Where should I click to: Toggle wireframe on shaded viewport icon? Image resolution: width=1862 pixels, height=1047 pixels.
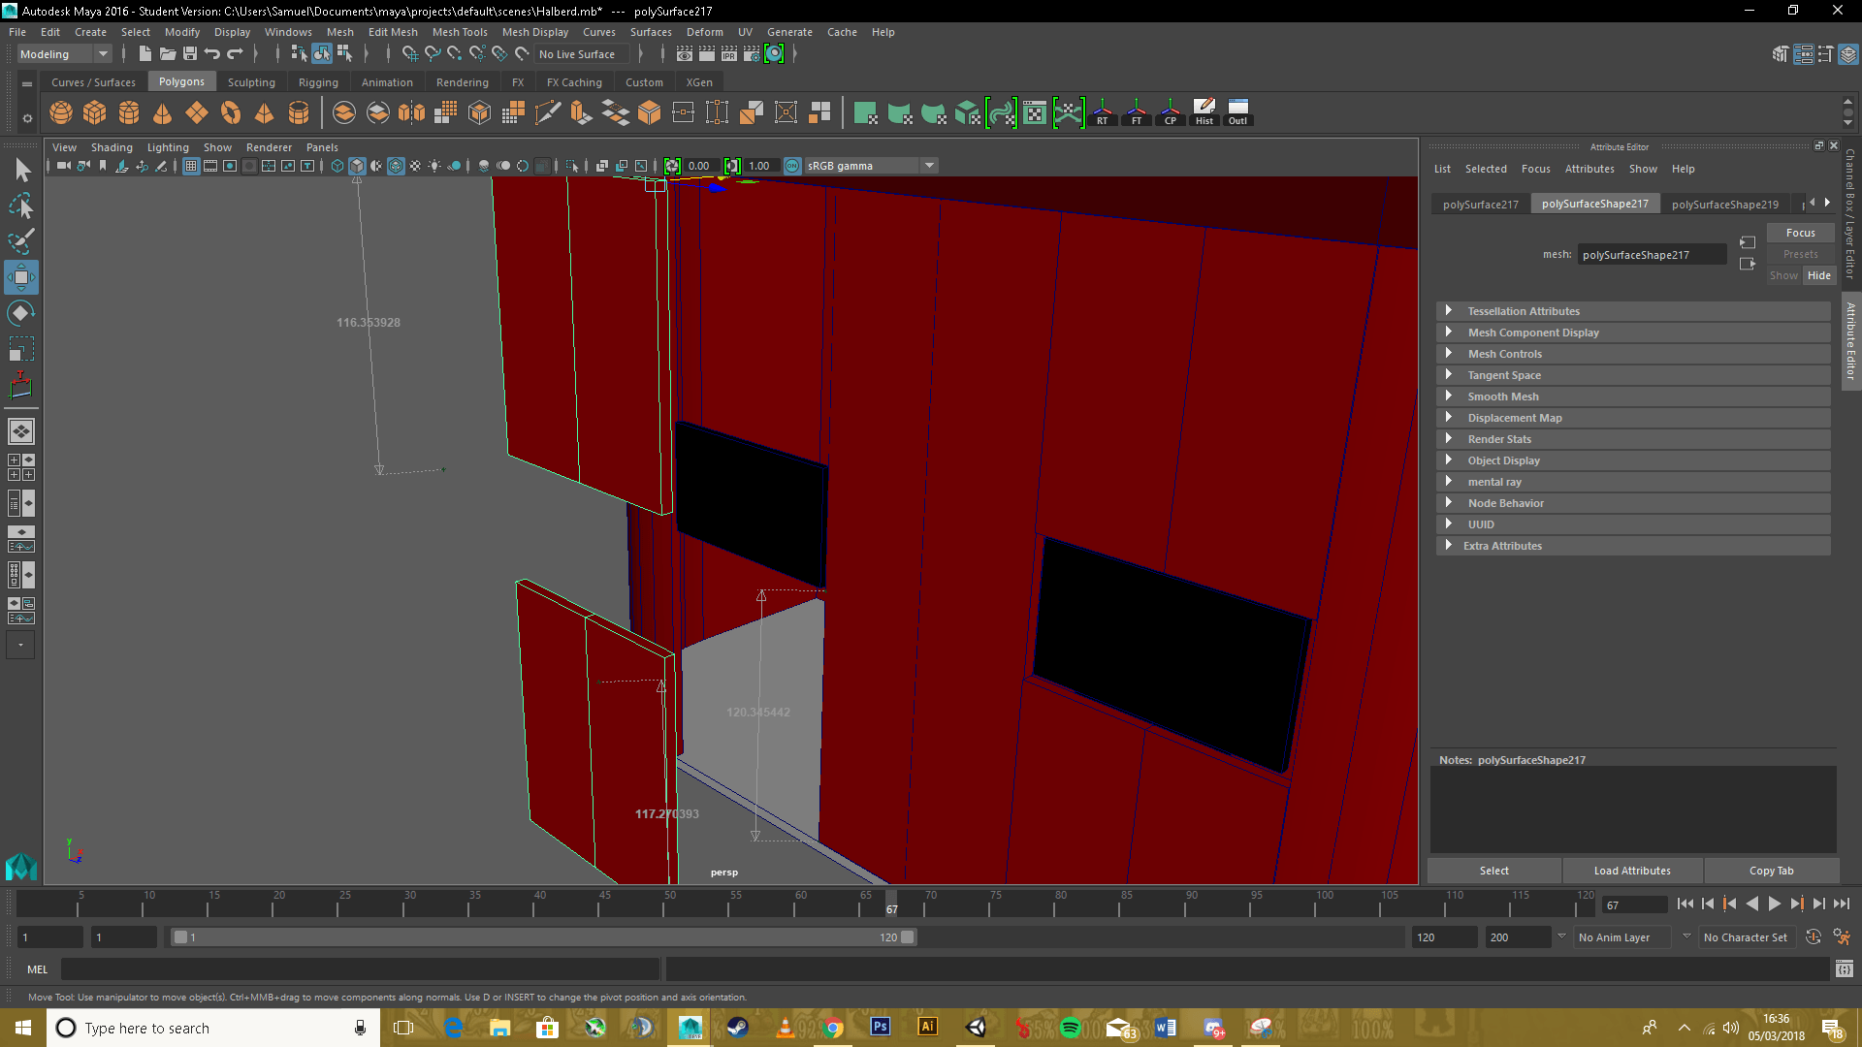[x=396, y=166]
